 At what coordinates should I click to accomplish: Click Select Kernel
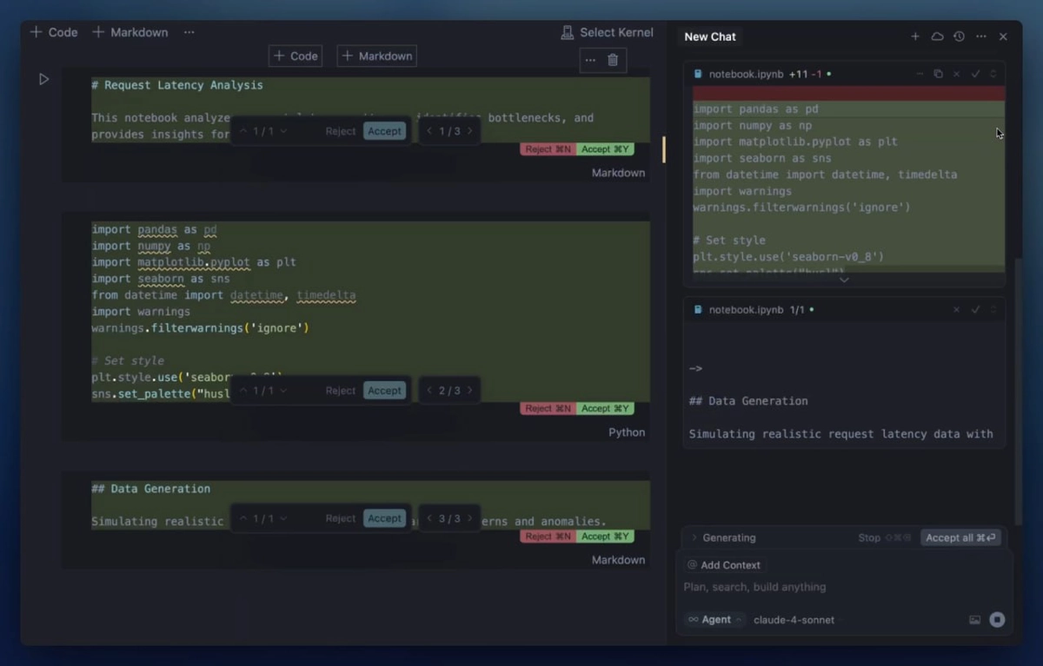click(x=607, y=32)
